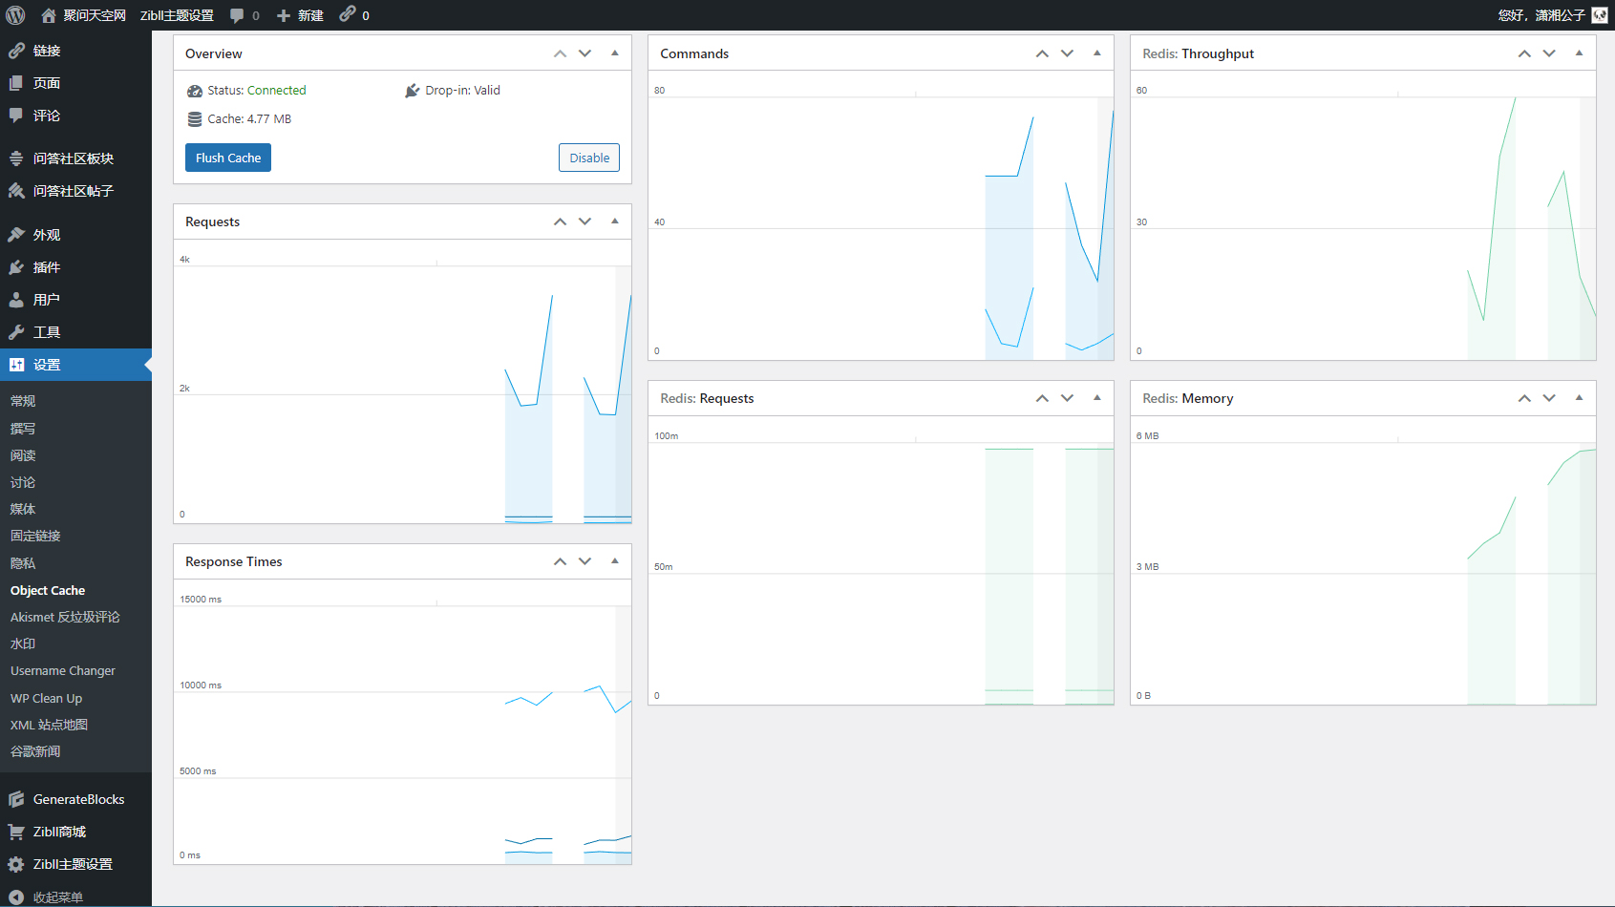
Task: Click the home icon for 聚问天空网
Action: [x=49, y=15]
